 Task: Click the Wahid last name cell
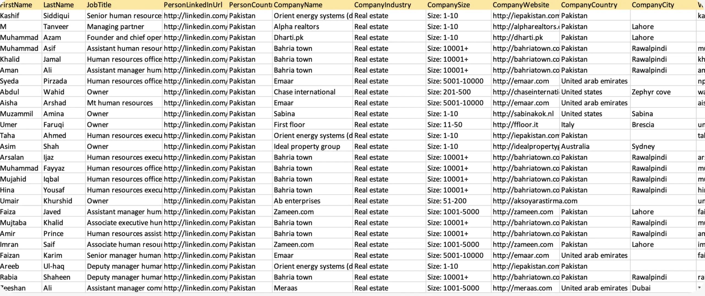63,92
